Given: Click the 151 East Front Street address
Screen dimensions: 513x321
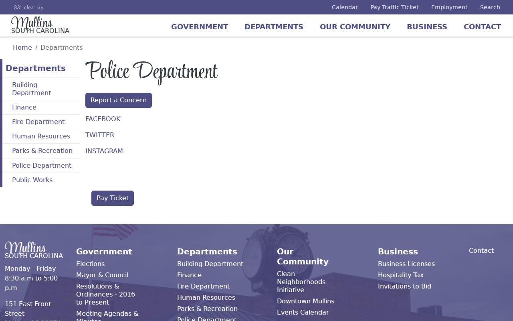Looking at the screenshot, I should tap(28, 309).
